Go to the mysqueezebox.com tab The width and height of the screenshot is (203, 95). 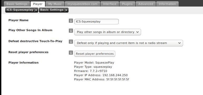click(82, 4)
